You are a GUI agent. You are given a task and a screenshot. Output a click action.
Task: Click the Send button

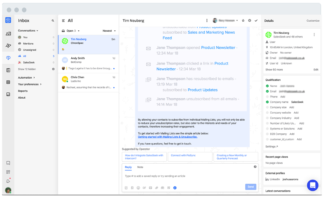[251, 187]
